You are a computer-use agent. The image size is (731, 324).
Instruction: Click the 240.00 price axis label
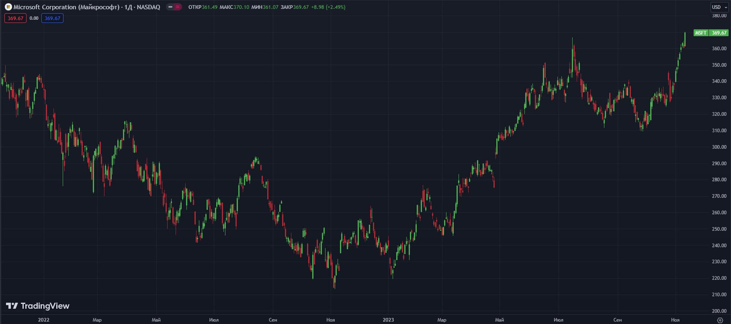point(719,245)
